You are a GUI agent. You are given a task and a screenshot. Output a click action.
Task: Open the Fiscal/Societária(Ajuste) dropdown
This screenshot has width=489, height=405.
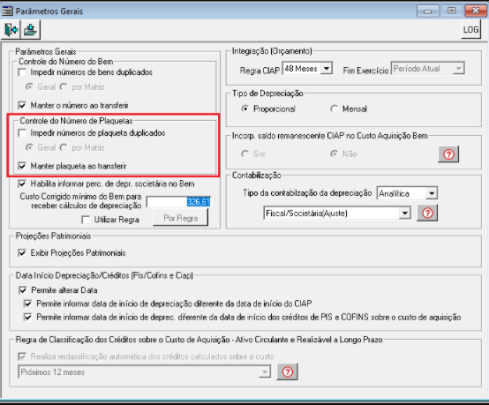click(405, 214)
